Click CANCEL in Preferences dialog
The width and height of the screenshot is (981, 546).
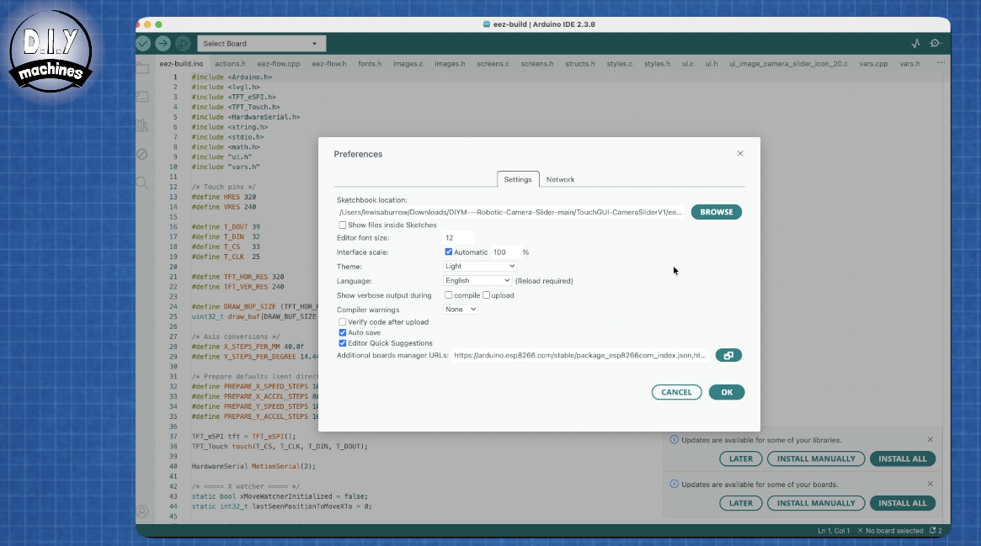pos(676,392)
